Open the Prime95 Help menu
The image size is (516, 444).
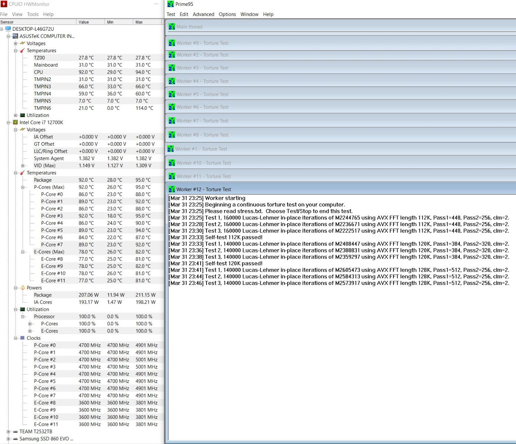point(268,14)
